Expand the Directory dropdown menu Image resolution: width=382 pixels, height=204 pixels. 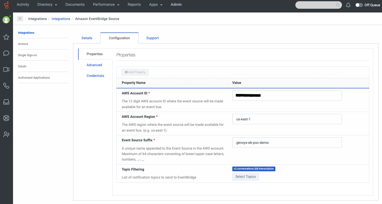[47, 4]
